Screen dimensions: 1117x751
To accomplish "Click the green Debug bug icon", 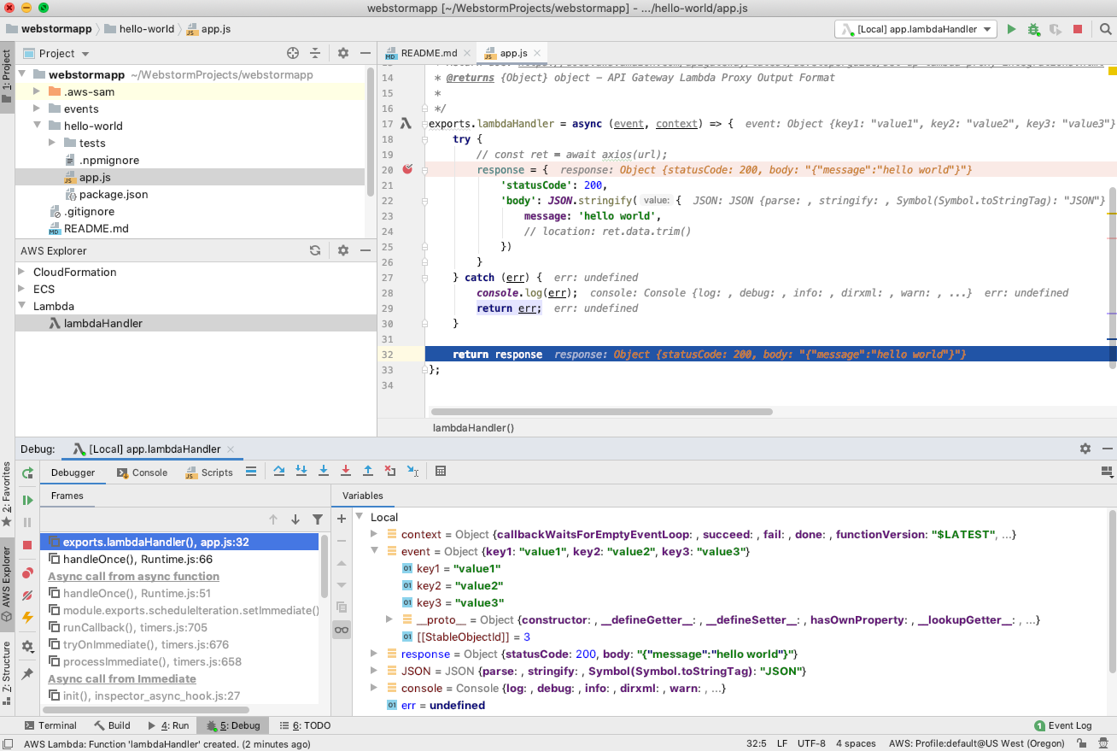I will (1033, 29).
